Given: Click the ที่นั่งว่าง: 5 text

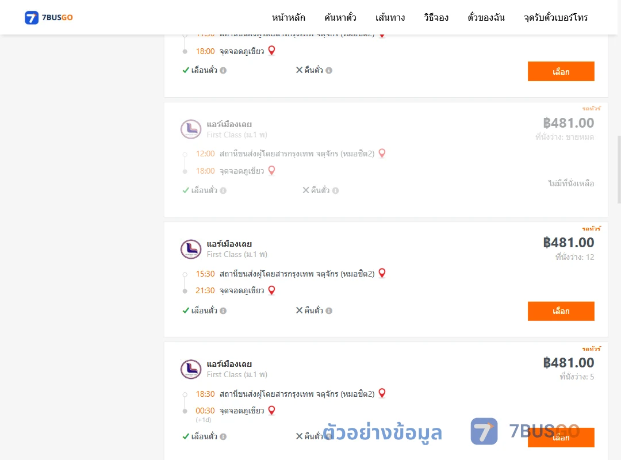Looking at the screenshot, I should [577, 377].
